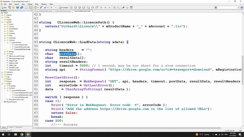
Task: Open the Tools menu
Action: click(37, 4)
